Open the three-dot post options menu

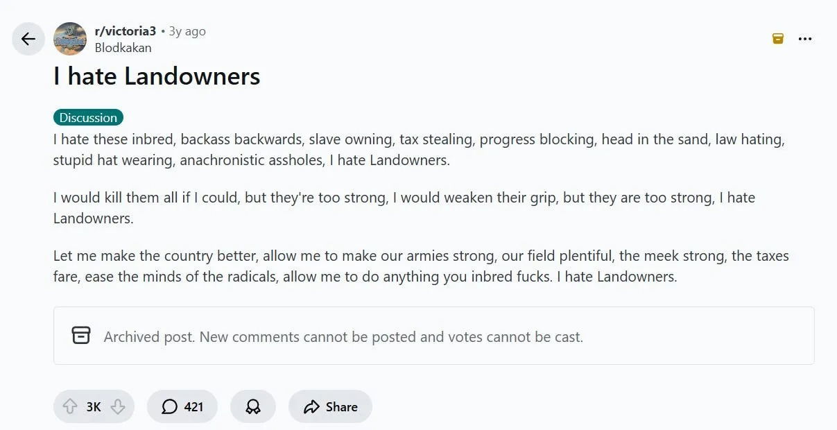805,39
